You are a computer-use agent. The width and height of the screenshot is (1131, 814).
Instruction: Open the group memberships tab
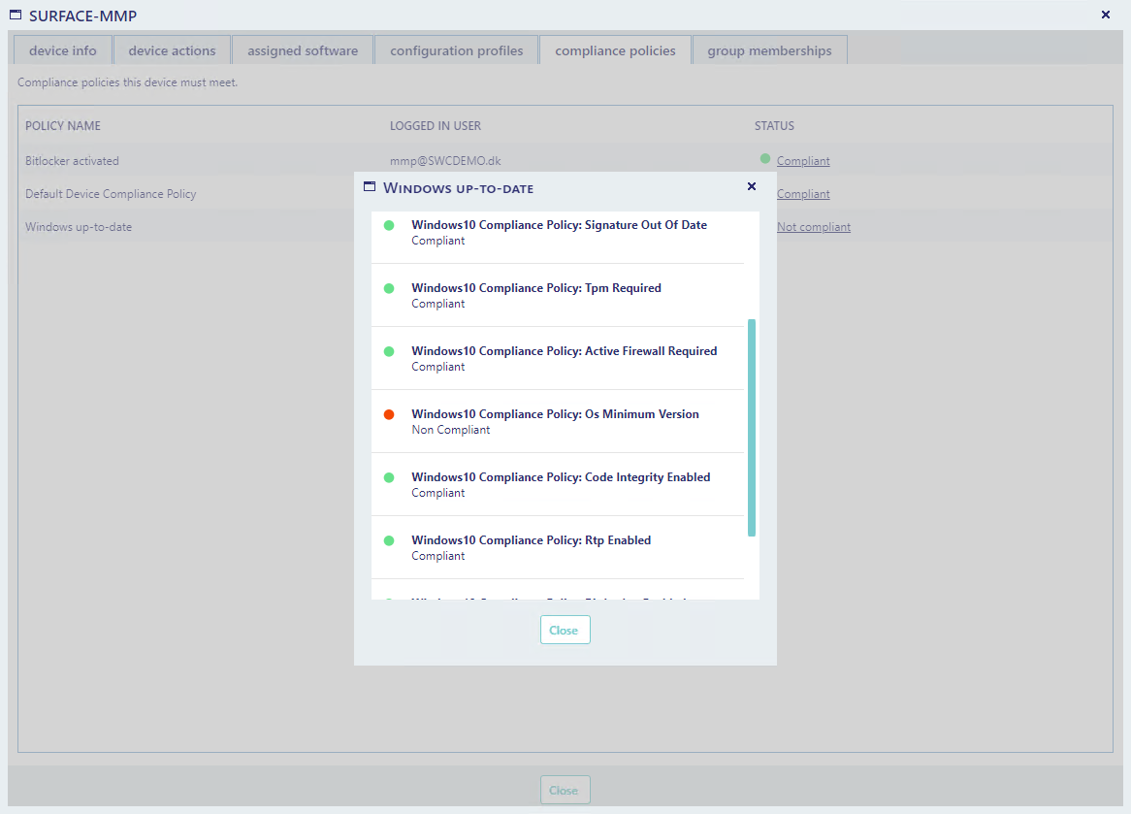tap(769, 50)
